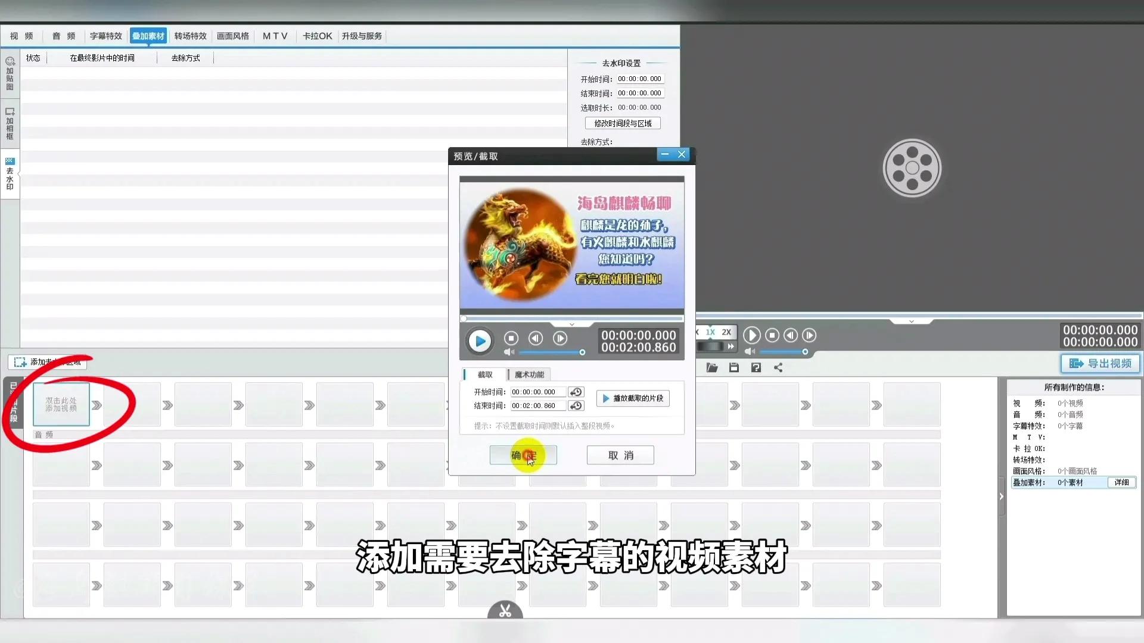Screen dimensions: 1144x643
Task: Set end time to current position icon
Action: (576, 405)
